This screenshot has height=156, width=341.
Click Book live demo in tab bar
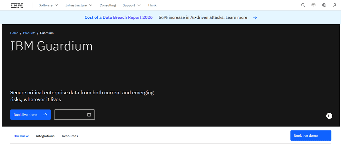click(311, 136)
